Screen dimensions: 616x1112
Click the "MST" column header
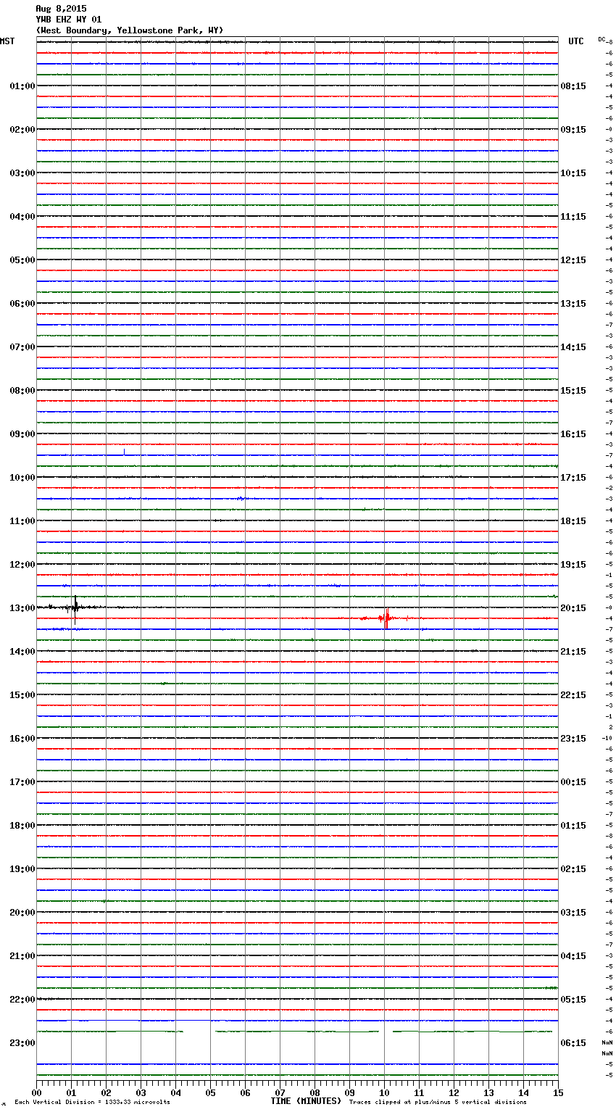7,41
